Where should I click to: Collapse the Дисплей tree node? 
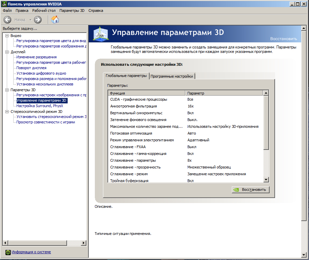pos(7,52)
